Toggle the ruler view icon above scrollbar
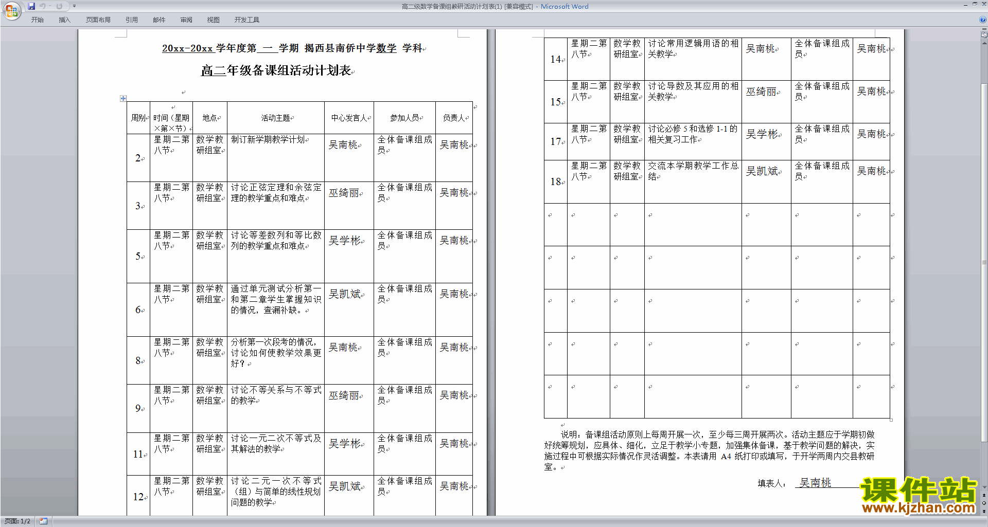Image resolution: width=988 pixels, height=527 pixels. [x=984, y=34]
